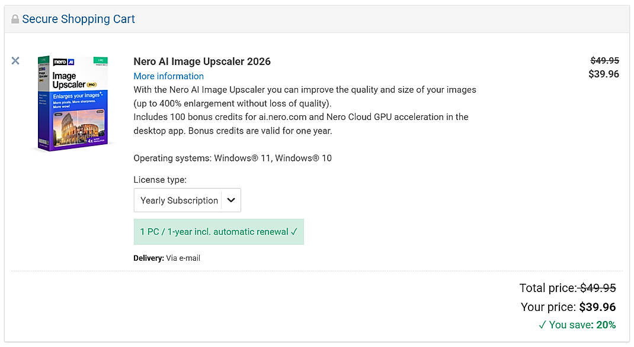Select the 1 PC / 1-year automatic renewal badge

click(219, 232)
